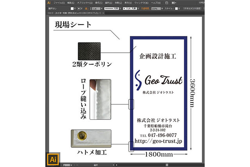250x167 pixels.
Task: Click the orange 不透明度 opacity link
Action: tap(145, 9)
